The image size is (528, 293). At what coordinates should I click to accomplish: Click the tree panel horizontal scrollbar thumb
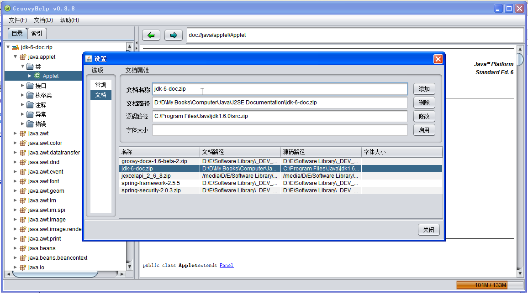click(55, 274)
